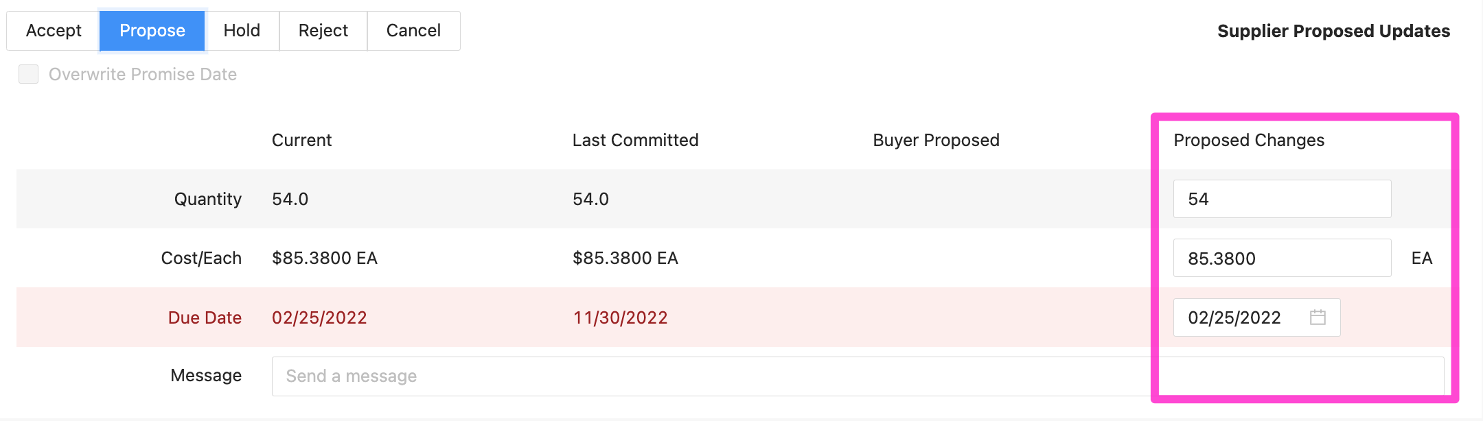The width and height of the screenshot is (1483, 421).
Task: Focus the proposed Quantity field showing 54
Action: 1282,199
